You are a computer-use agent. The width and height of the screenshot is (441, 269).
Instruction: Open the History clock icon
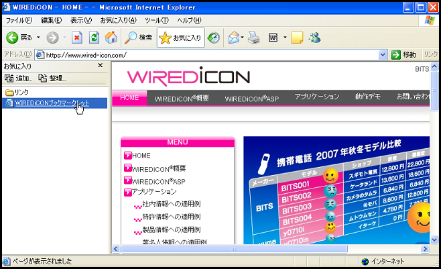point(214,38)
